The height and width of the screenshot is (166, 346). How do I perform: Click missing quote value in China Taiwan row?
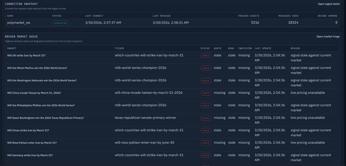[220, 93]
